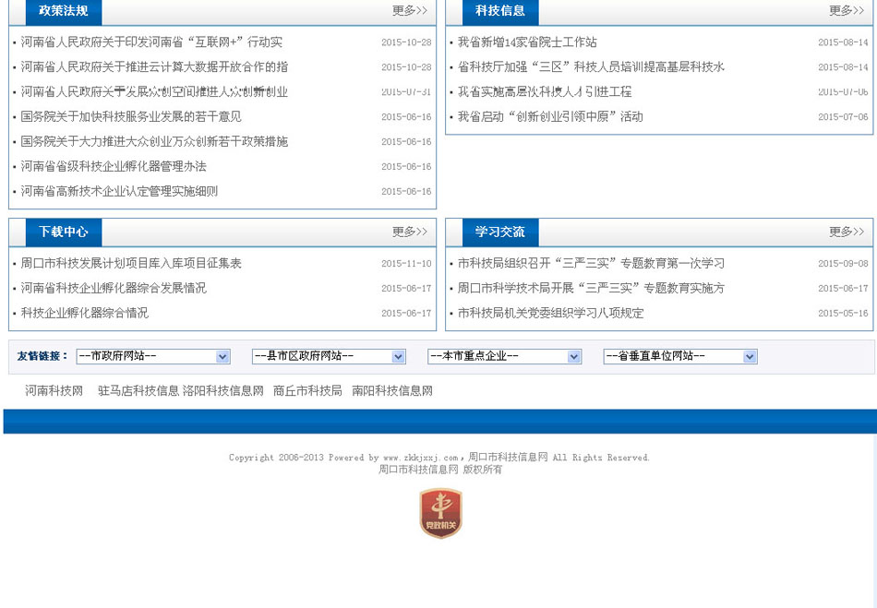Screen dimensions: 877x608
Task: Click 更多 in the 下载中心 panel
Action: click(409, 232)
